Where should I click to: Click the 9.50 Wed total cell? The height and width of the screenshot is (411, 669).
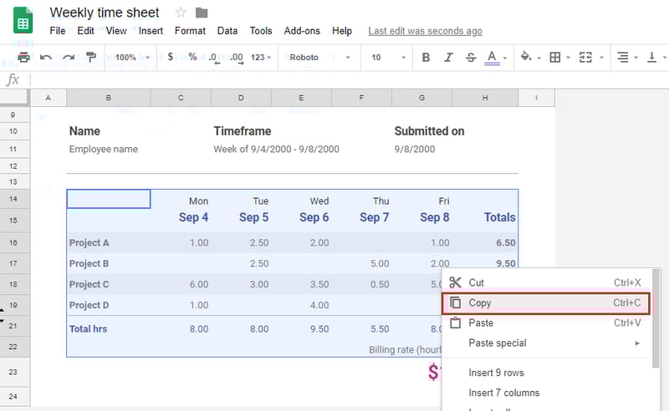[x=319, y=328]
